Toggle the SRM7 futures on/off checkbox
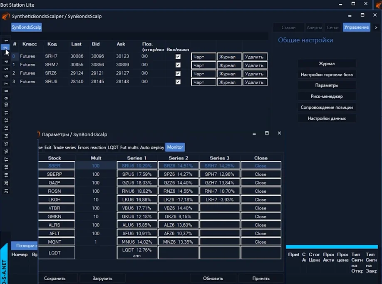 click(178, 65)
